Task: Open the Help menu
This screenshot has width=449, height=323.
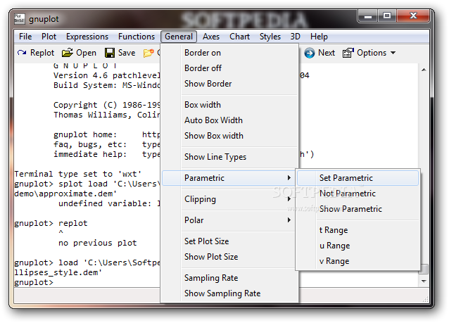Action: coord(319,37)
